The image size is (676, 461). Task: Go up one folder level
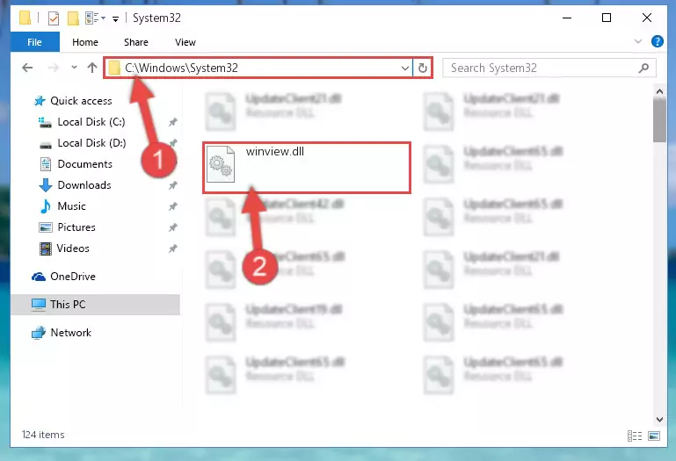(91, 68)
